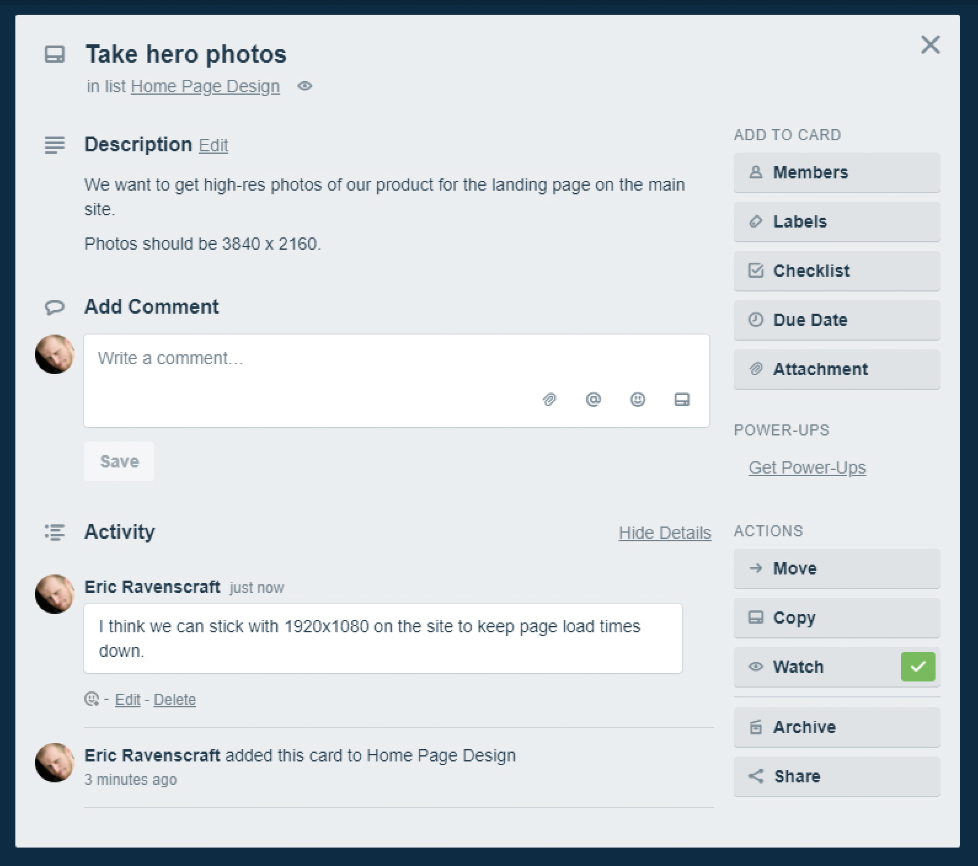Click the add card icon in comment box

[x=682, y=400]
